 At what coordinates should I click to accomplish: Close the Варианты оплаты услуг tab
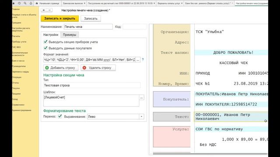coord(182,3)
